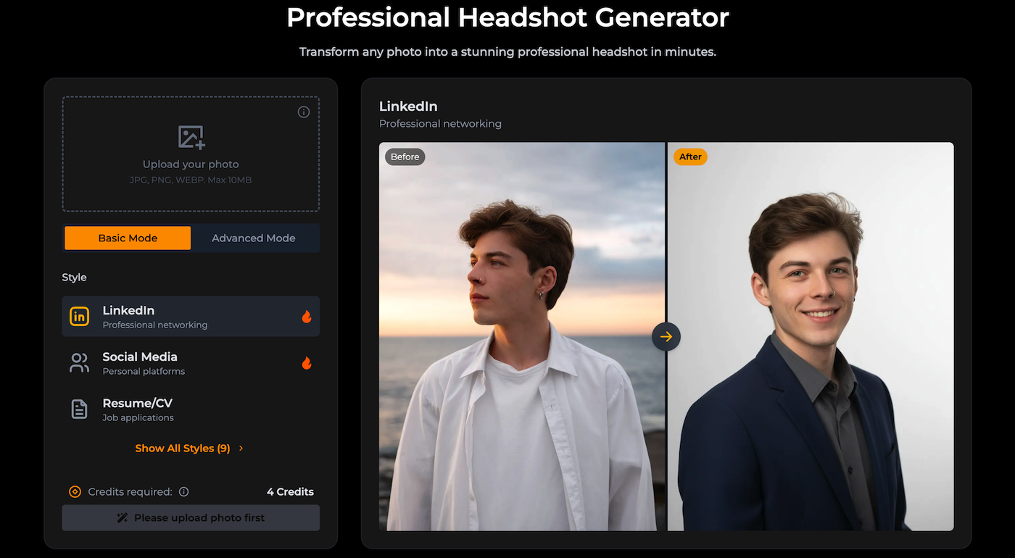The width and height of the screenshot is (1015, 558).
Task: Click the before/after arrow slider handle
Action: pos(666,336)
